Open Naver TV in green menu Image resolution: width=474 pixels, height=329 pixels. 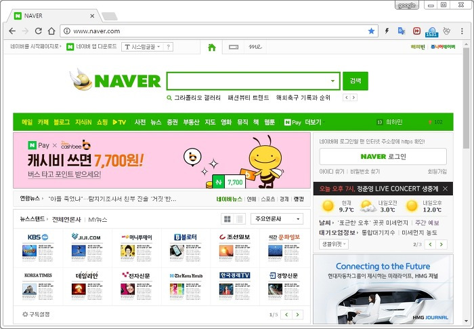[x=119, y=122]
